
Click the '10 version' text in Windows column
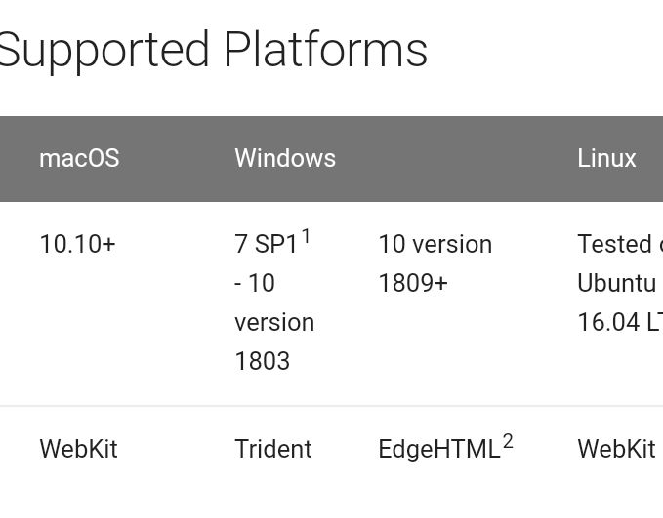[x=435, y=244]
